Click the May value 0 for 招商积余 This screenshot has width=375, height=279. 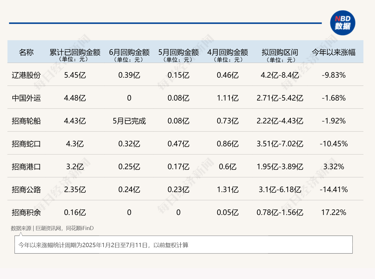point(178,213)
